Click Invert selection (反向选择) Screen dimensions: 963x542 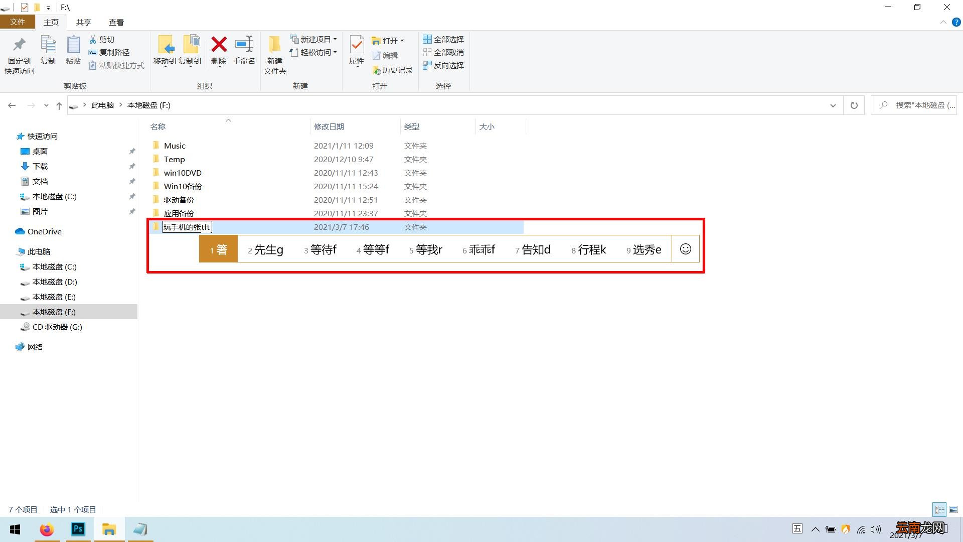443,65
